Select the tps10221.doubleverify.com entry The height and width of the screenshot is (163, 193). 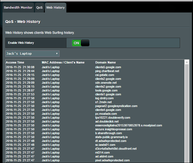point(113,118)
